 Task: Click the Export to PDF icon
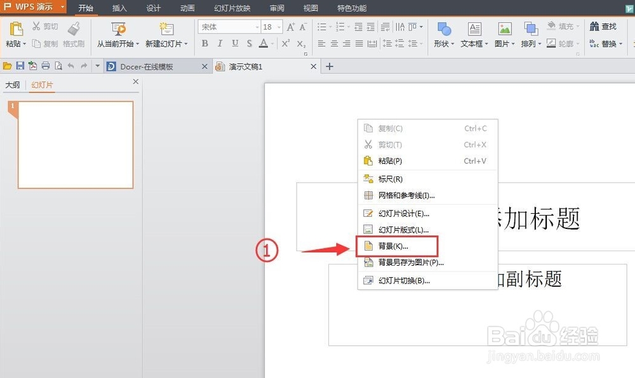32,66
